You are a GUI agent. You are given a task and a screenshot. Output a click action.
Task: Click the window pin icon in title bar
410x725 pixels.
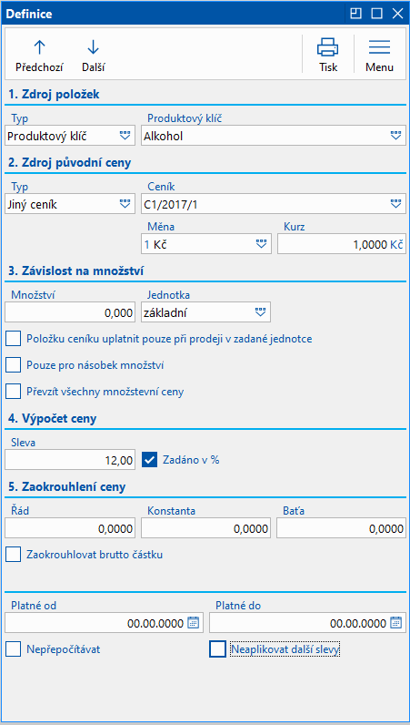click(355, 14)
